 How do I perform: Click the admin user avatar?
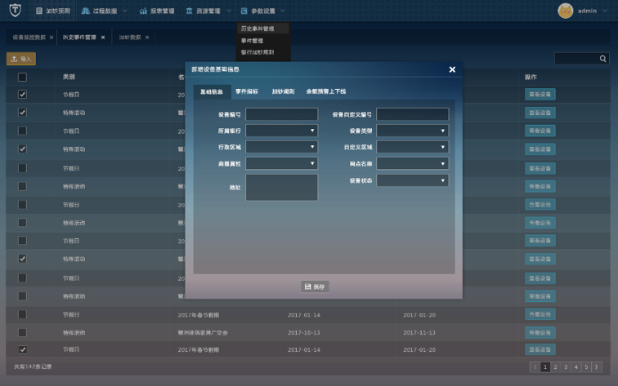pos(566,11)
